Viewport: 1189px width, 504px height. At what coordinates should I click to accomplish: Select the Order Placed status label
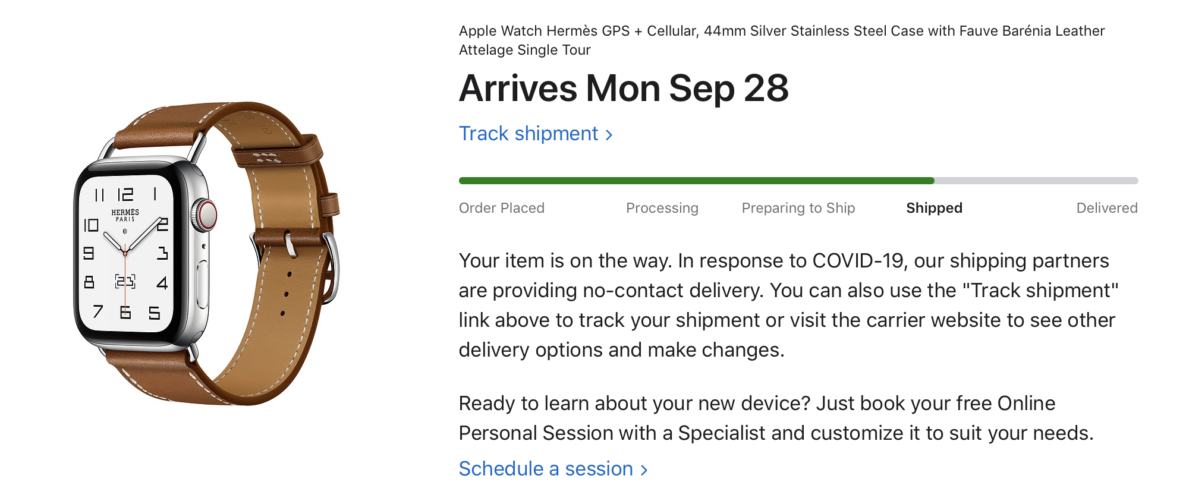click(x=501, y=208)
